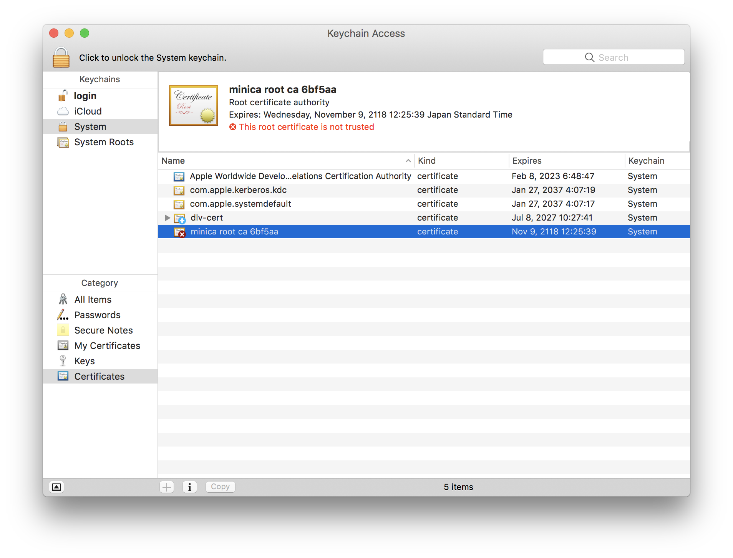Image resolution: width=733 pixels, height=558 pixels.
Task: Select the iCloud keychain
Action: (x=100, y=111)
